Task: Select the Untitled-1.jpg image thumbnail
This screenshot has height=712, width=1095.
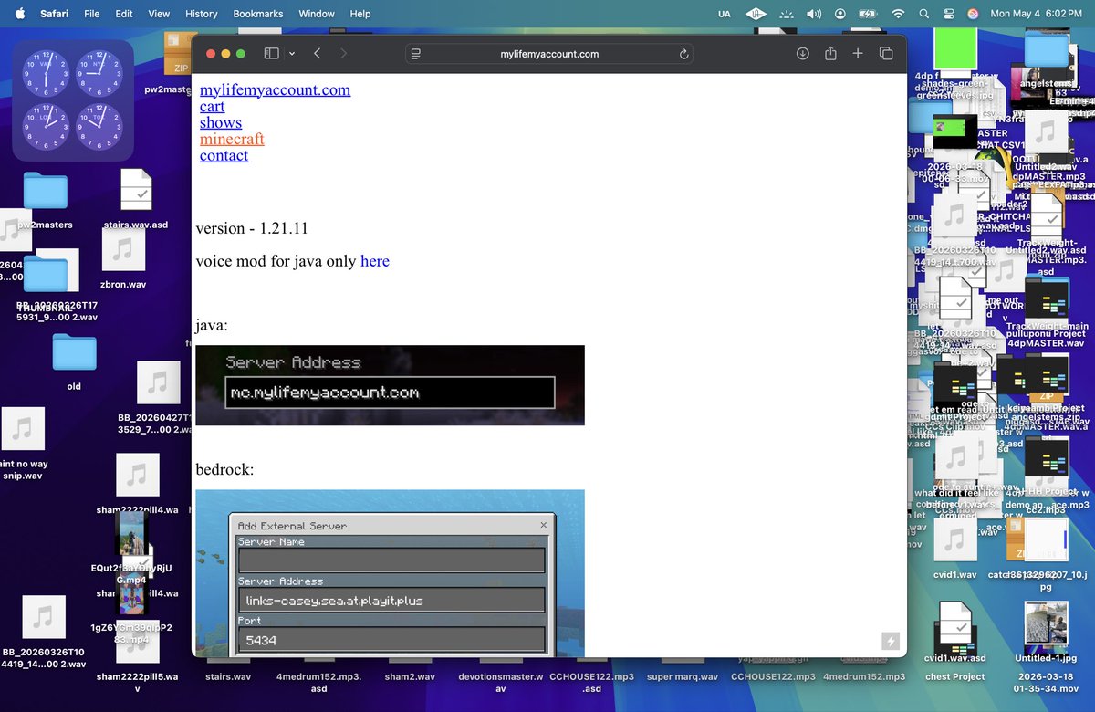Action: click(1047, 623)
